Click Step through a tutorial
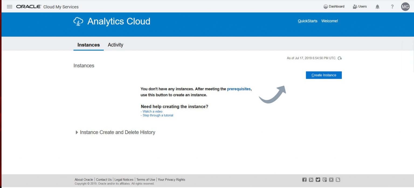The height and width of the screenshot is (188, 414). [158, 115]
